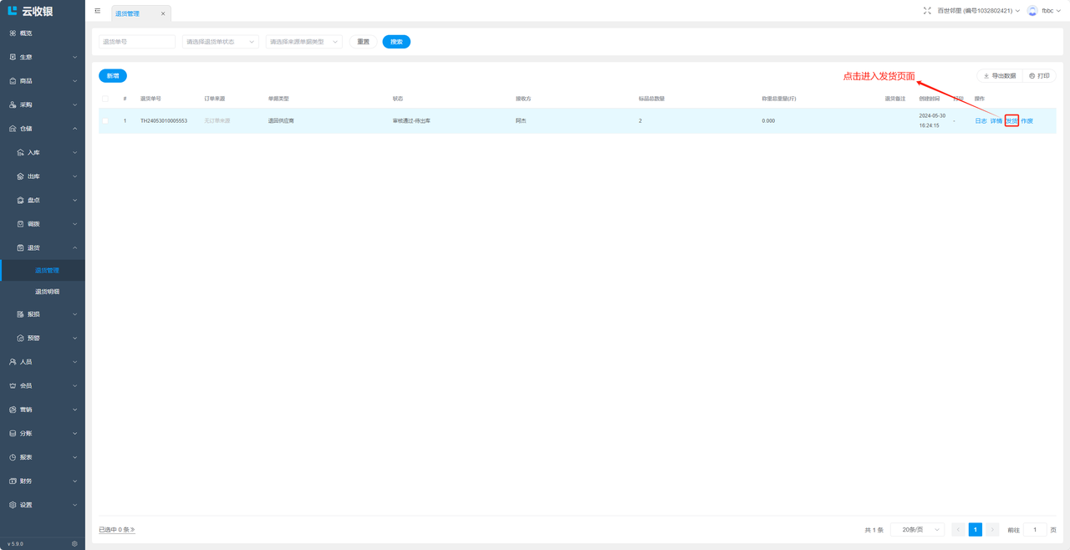
Task: Toggle the fullscreen icon in top bar
Action: (927, 11)
